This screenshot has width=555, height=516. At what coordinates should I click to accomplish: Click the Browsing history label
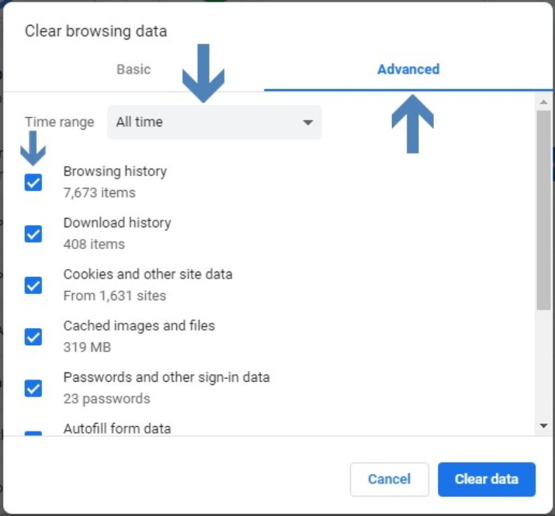[x=115, y=171]
